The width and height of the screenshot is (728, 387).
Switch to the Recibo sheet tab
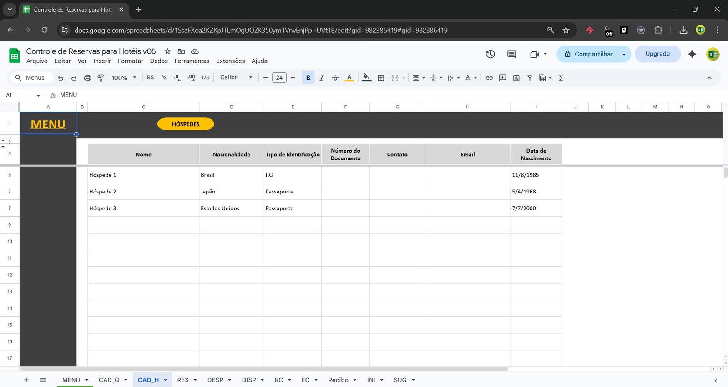coord(338,380)
